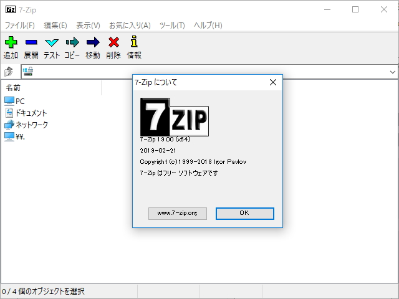
Task: Minimize the 7-Zip main window
Action: tap(327, 10)
